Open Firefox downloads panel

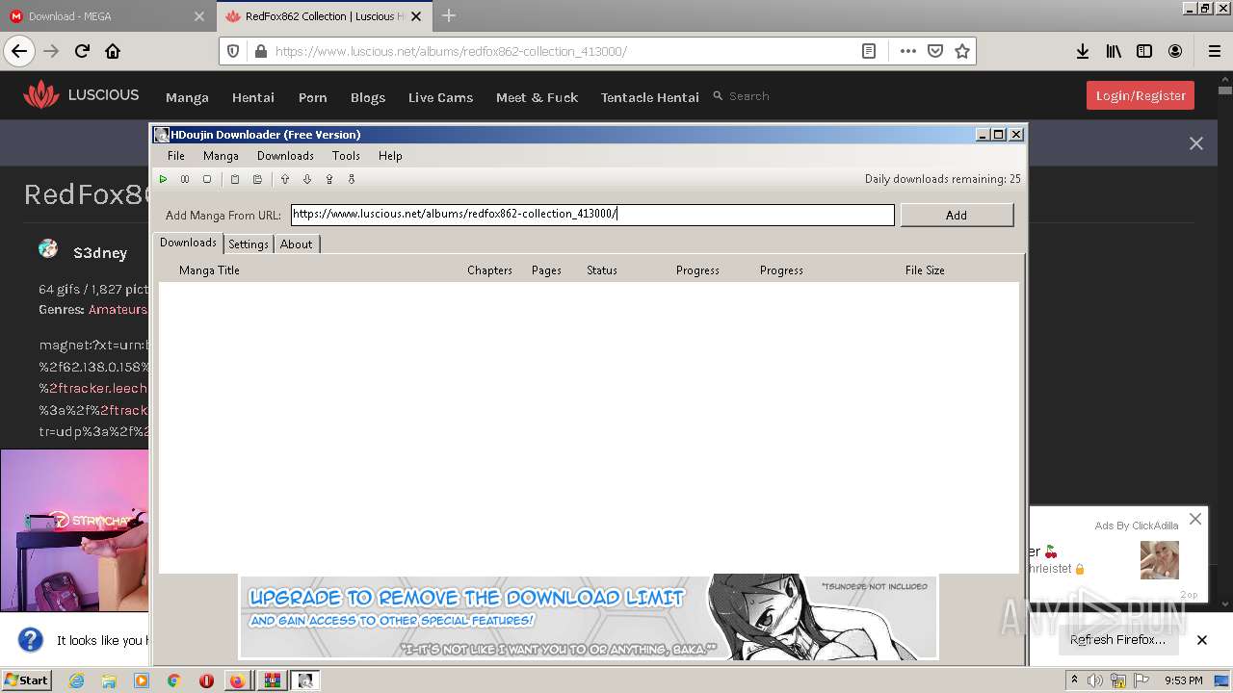point(1083,51)
